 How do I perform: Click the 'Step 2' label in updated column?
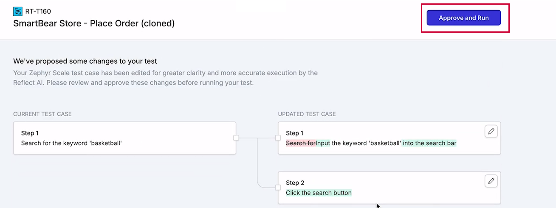295,183
